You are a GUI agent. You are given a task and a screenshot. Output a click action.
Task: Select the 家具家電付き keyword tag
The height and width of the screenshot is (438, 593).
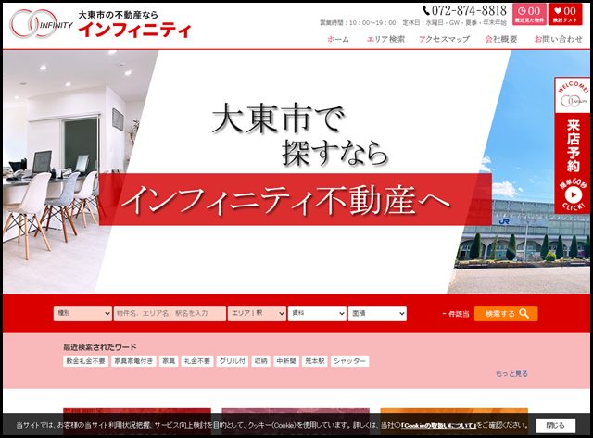click(x=133, y=361)
